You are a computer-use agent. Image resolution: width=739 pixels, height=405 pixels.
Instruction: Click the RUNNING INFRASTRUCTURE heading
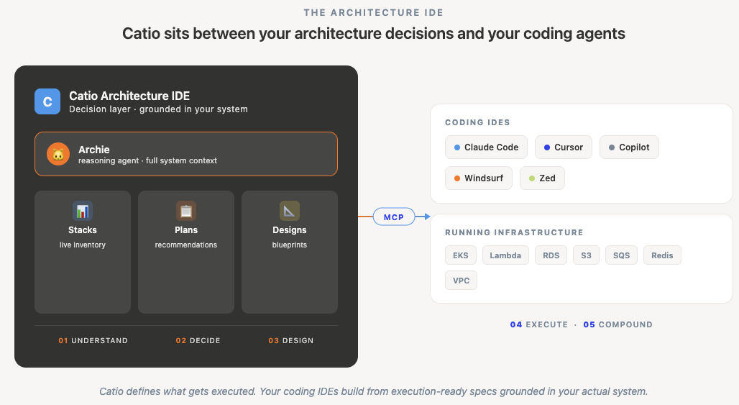514,232
